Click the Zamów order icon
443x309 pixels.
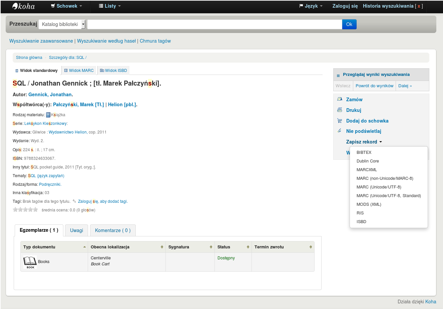coord(340,99)
